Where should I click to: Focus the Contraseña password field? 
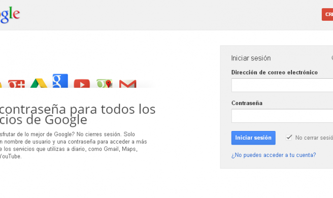pyautogui.click(x=282, y=116)
